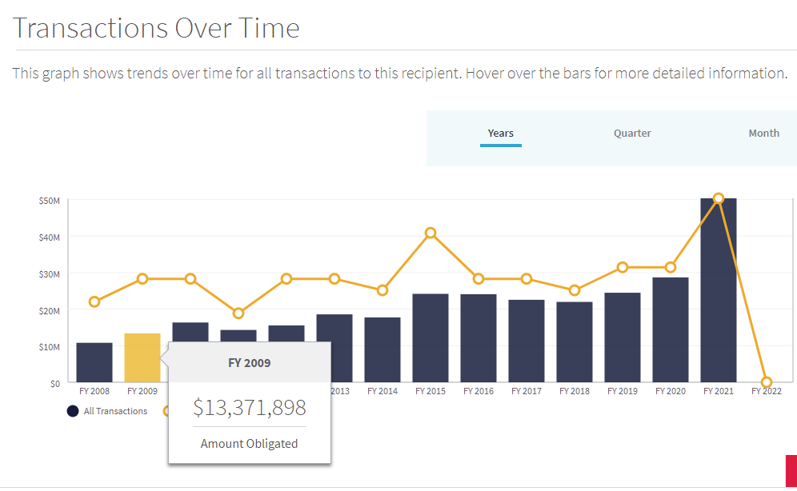Select the line marker at FY 2021 peak

(719, 198)
